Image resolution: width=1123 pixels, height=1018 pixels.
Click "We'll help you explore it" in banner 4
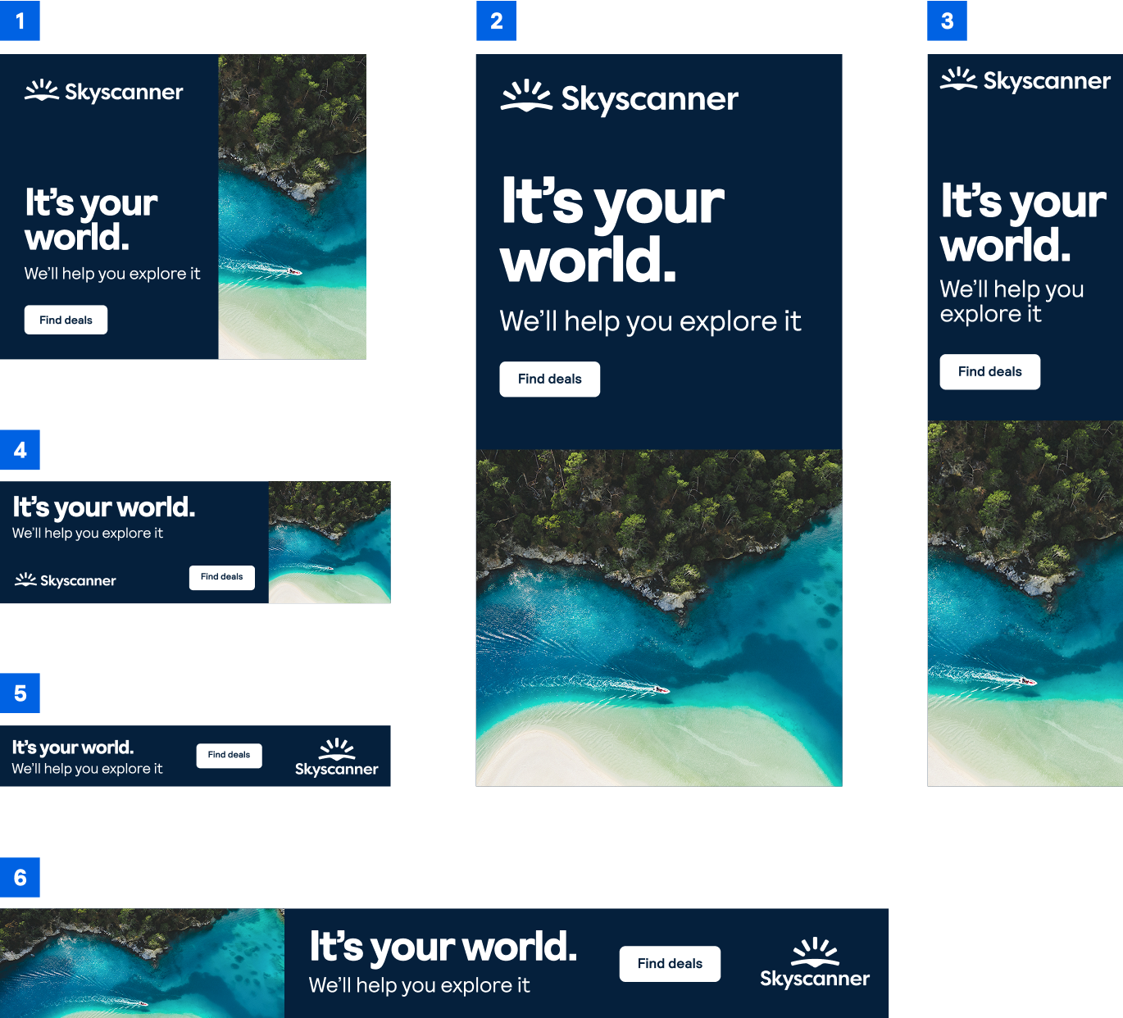(x=88, y=534)
